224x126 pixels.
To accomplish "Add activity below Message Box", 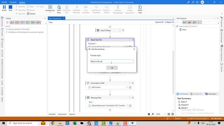I will [110, 110].
